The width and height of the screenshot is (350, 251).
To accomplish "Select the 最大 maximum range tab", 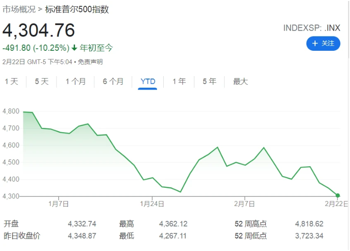I will 240,81.
